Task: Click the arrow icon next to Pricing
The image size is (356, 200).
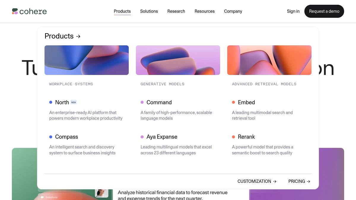Action: [x=309, y=181]
